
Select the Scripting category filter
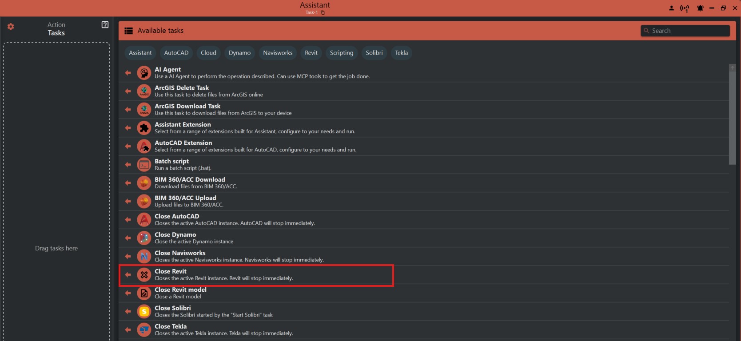(x=341, y=53)
